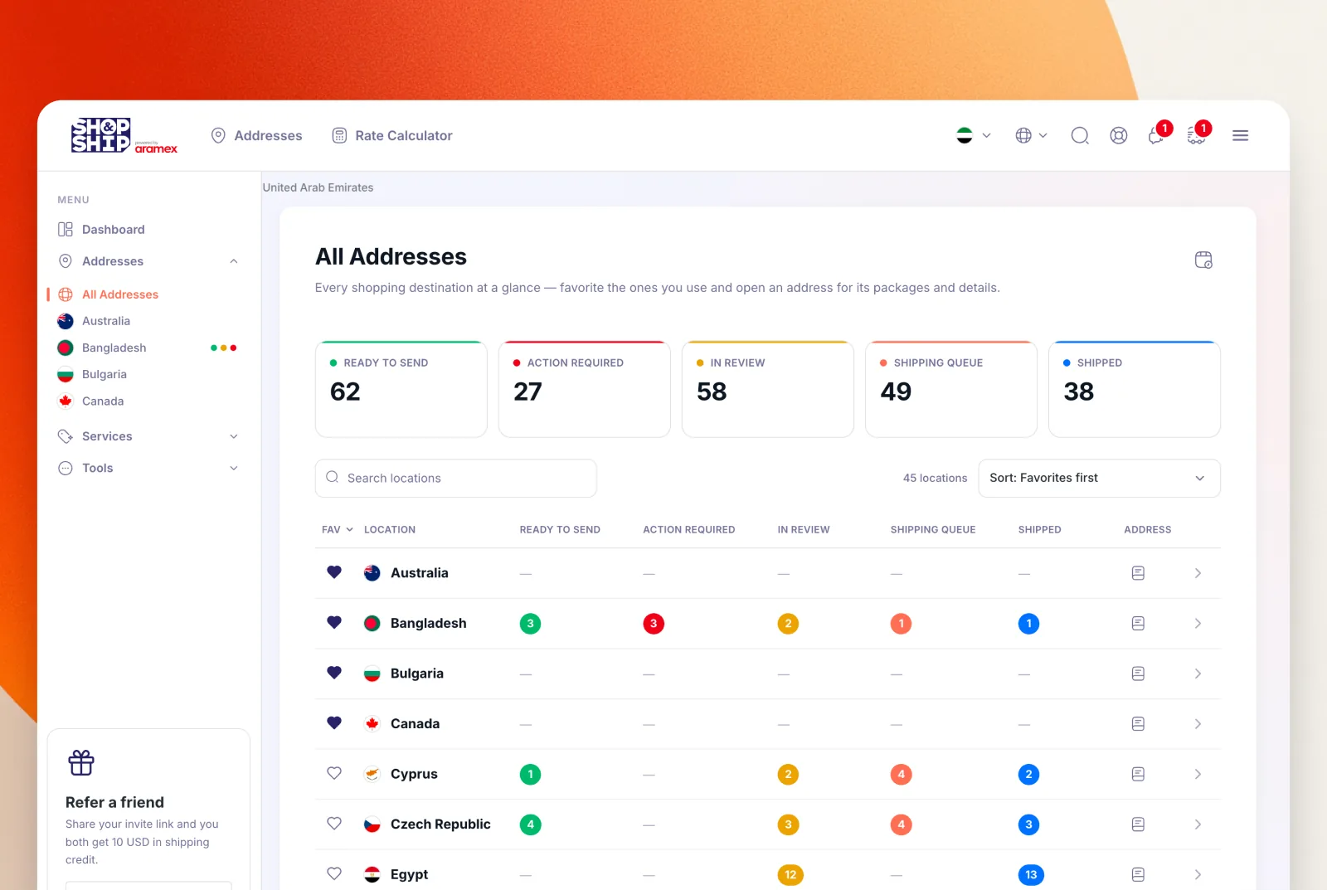Unfavorite Australia with the heart
Viewport: 1327px width, 890px height.
point(334,572)
